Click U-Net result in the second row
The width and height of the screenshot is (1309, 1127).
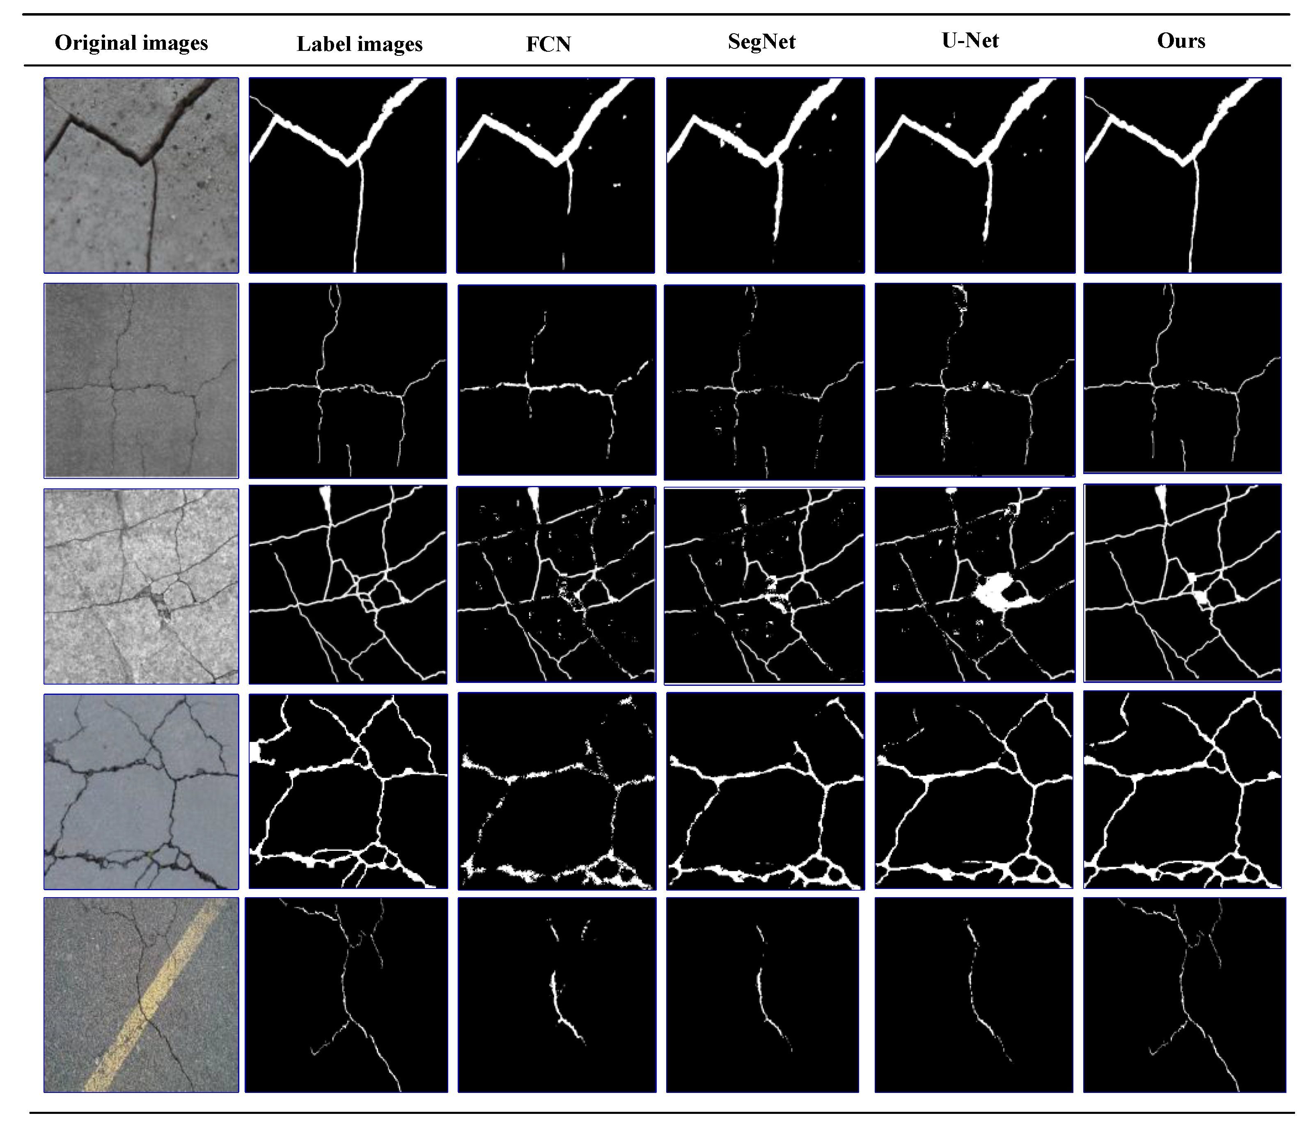pyautogui.click(x=975, y=380)
